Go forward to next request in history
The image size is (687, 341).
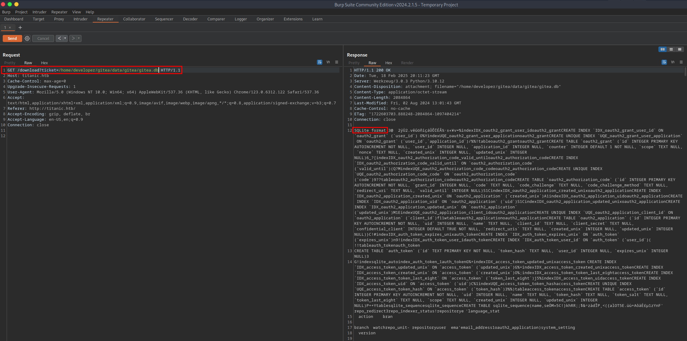pyautogui.click(x=73, y=38)
